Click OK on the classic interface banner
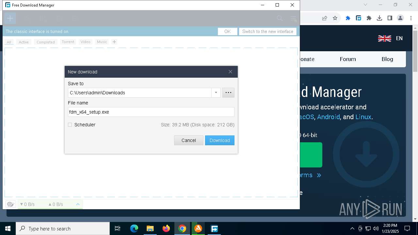418x235 pixels. [x=228, y=32]
